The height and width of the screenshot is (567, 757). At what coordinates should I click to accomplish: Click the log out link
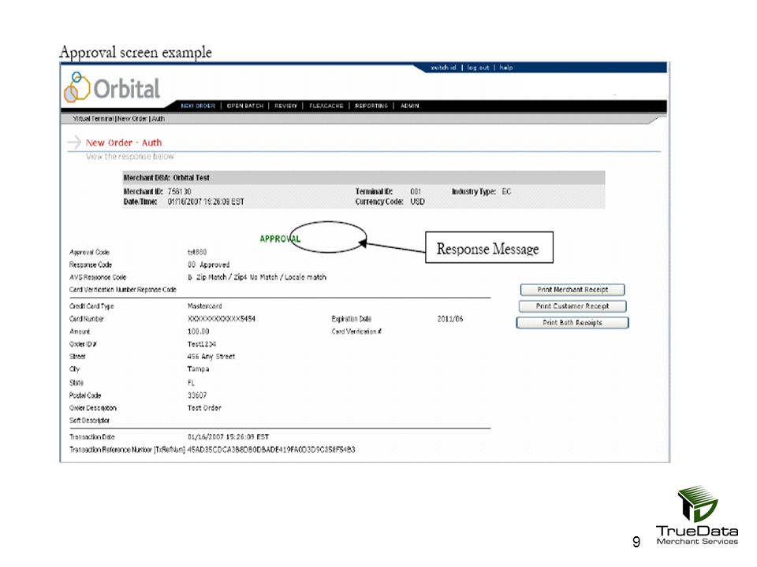[478, 68]
